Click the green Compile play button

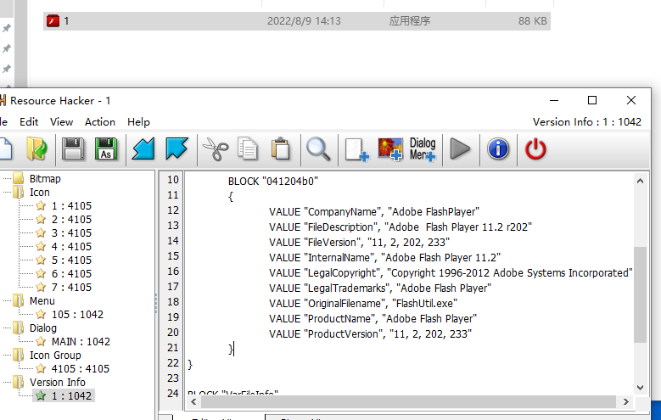click(x=460, y=148)
